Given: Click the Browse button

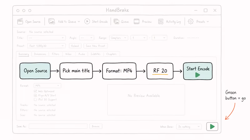Looking at the screenshot, I should [x=96, y=126].
